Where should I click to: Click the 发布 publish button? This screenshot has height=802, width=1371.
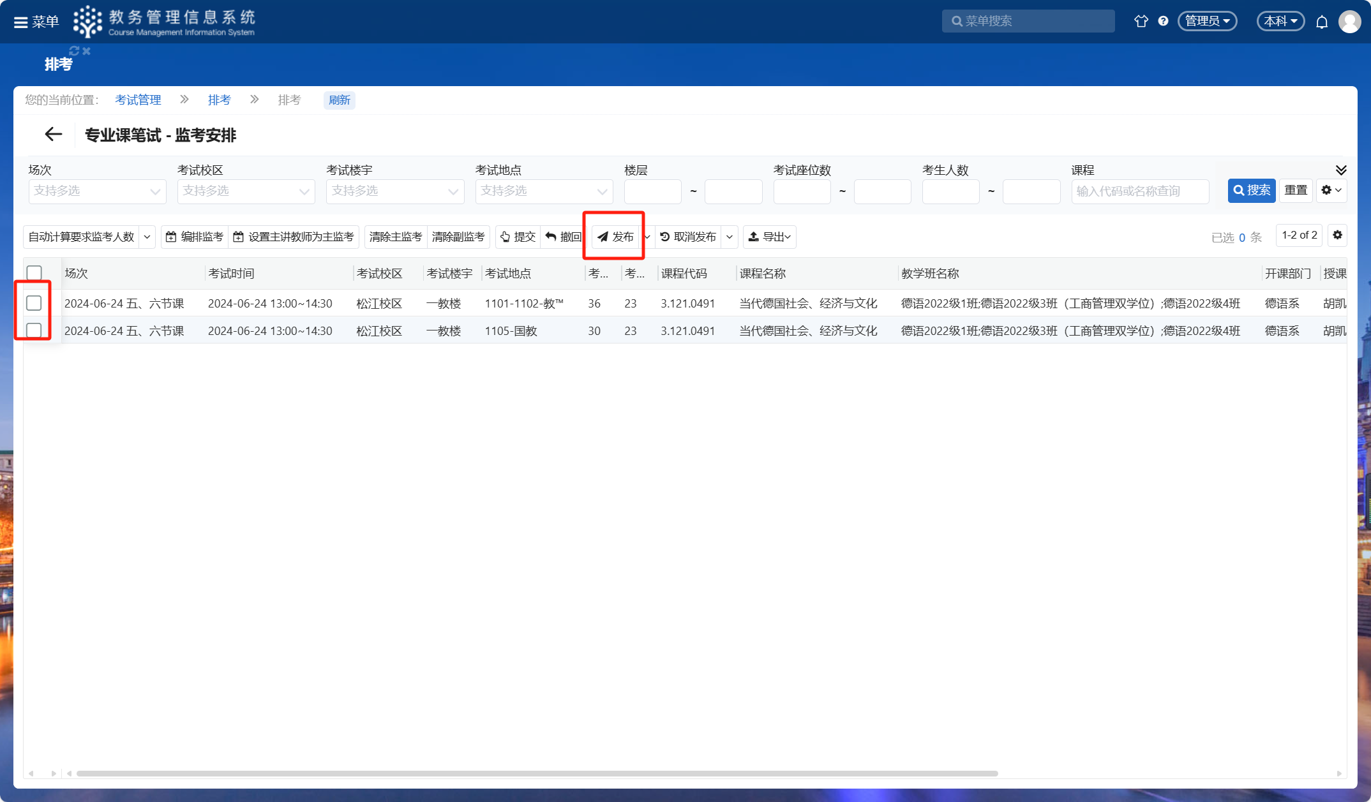coord(615,237)
